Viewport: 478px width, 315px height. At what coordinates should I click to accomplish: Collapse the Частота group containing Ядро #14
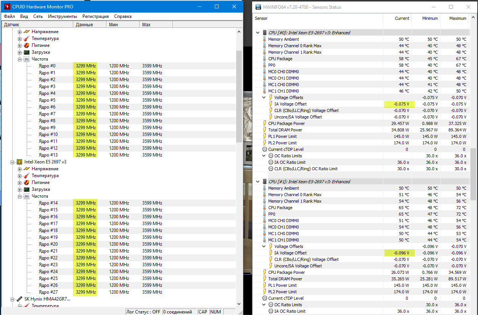click(x=20, y=196)
